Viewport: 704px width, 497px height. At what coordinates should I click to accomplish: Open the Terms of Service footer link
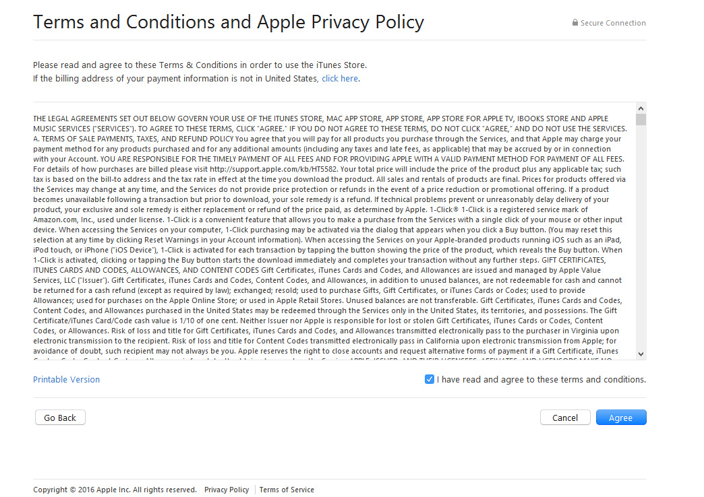(287, 490)
